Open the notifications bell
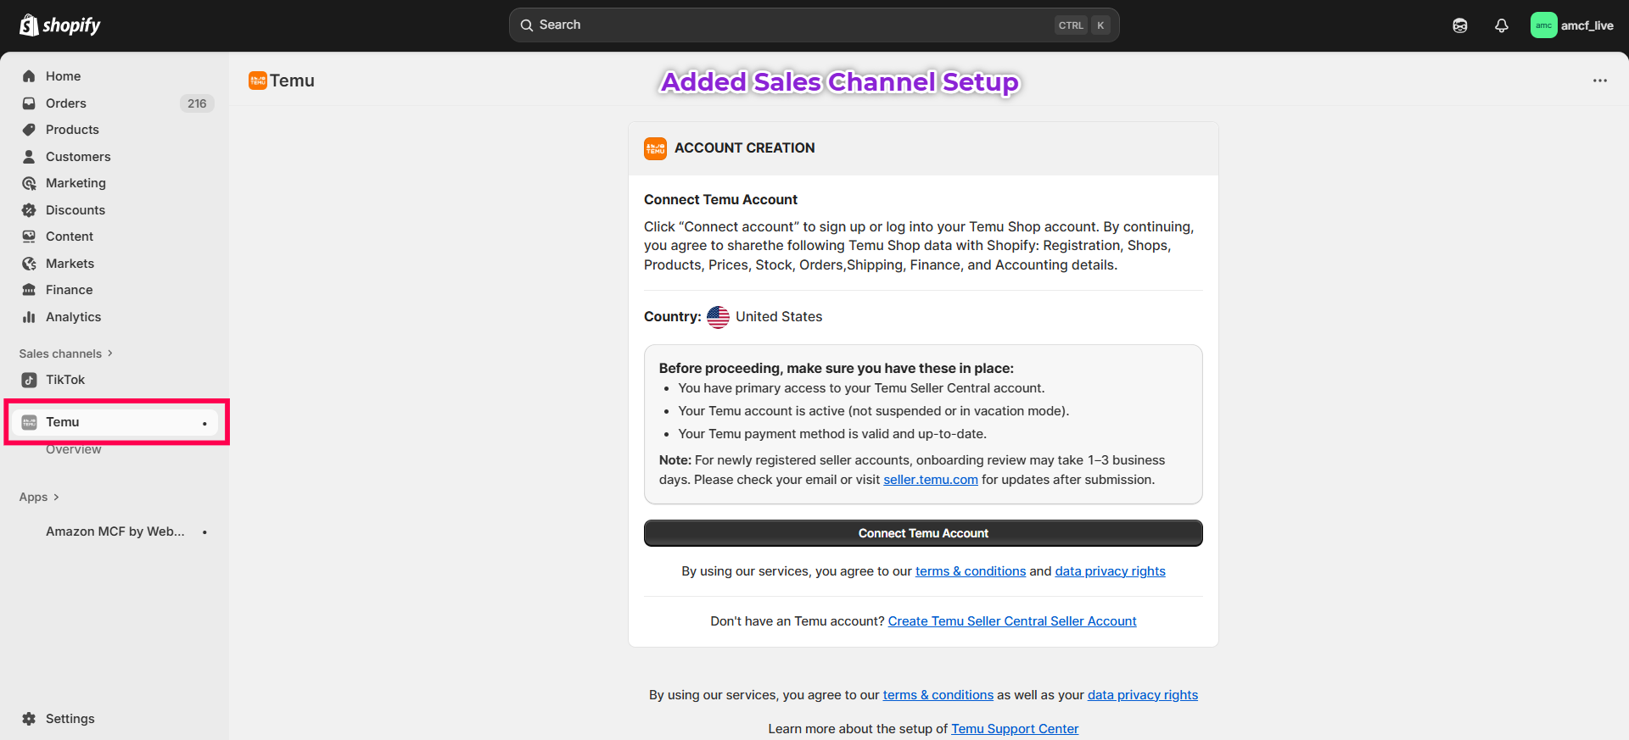The width and height of the screenshot is (1629, 740). [1501, 25]
